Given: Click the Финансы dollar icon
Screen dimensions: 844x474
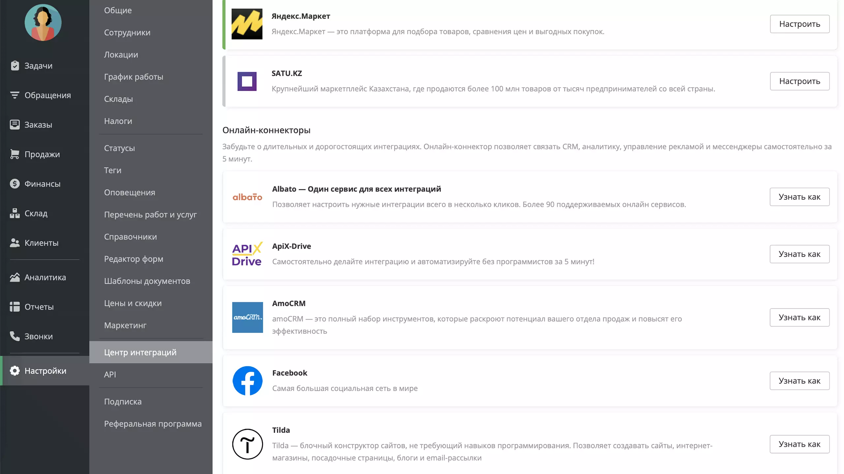Looking at the screenshot, I should click(x=15, y=184).
